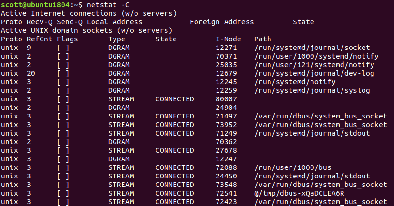Click inode value 24450
This screenshot has height=206, width=394.
coord(226,176)
